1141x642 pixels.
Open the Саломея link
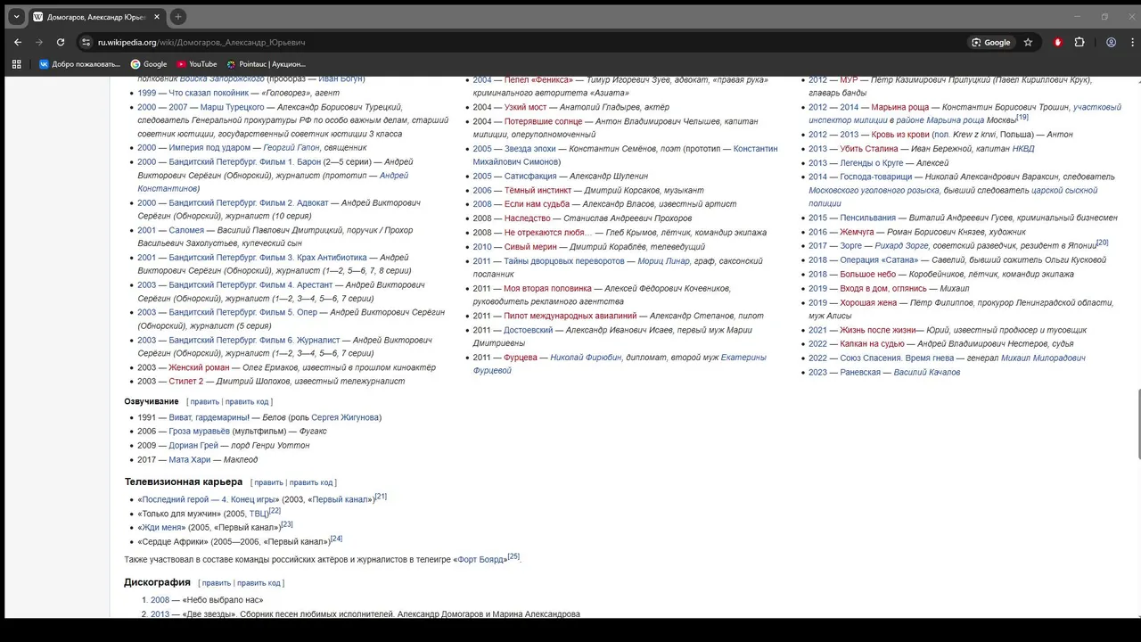click(186, 230)
